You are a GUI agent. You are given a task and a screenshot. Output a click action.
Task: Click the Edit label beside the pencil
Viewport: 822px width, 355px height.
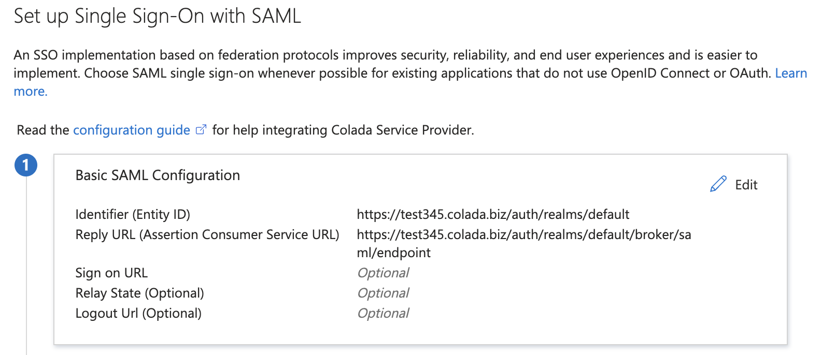pos(746,185)
